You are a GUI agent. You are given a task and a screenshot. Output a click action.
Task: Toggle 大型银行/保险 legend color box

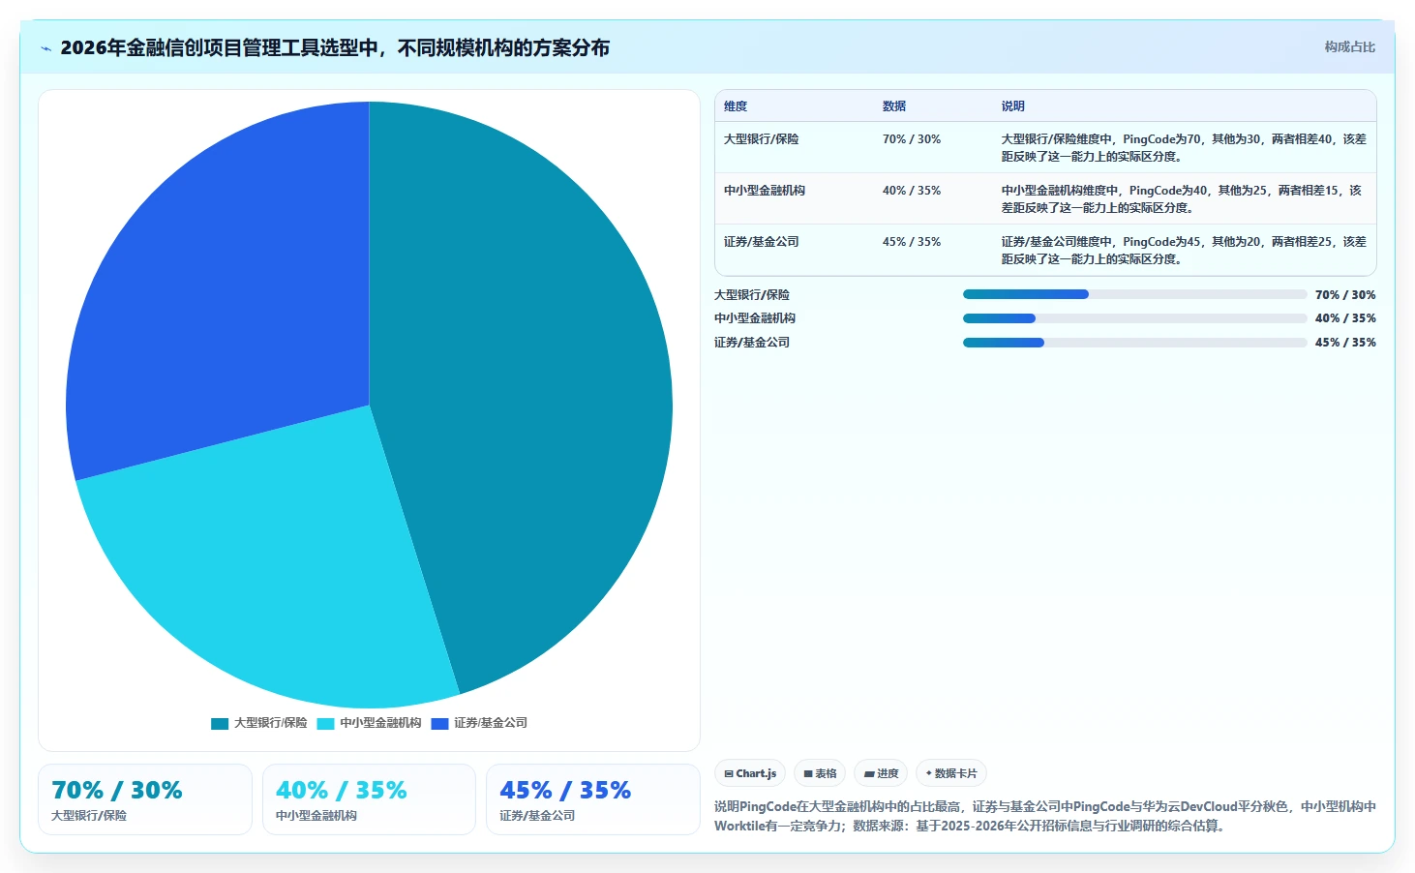220,723
